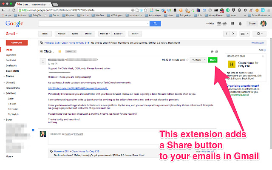Open the notifications bell
Image resolution: width=272 pixels, height=170 pixels.
[240, 24]
